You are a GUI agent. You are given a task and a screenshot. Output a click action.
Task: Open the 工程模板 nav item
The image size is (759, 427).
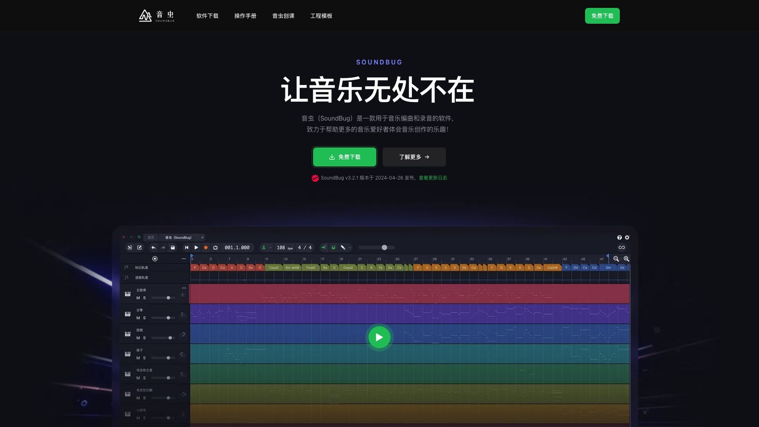tap(321, 16)
